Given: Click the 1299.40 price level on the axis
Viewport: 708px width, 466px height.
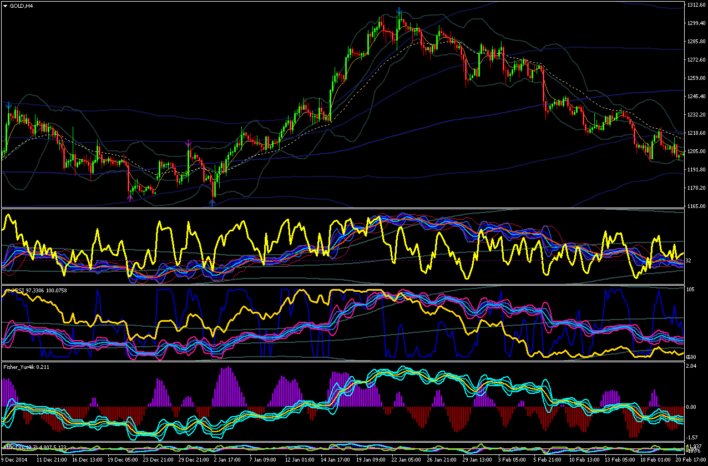Looking at the screenshot, I should [695, 23].
